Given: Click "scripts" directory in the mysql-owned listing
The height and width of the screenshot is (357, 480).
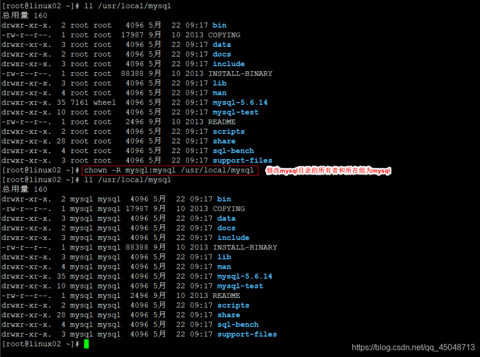Looking at the screenshot, I should (233, 305).
